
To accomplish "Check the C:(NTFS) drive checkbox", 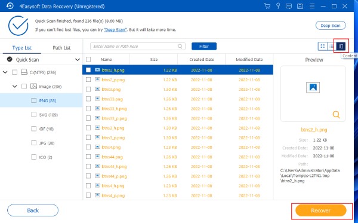I will (14, 72).
